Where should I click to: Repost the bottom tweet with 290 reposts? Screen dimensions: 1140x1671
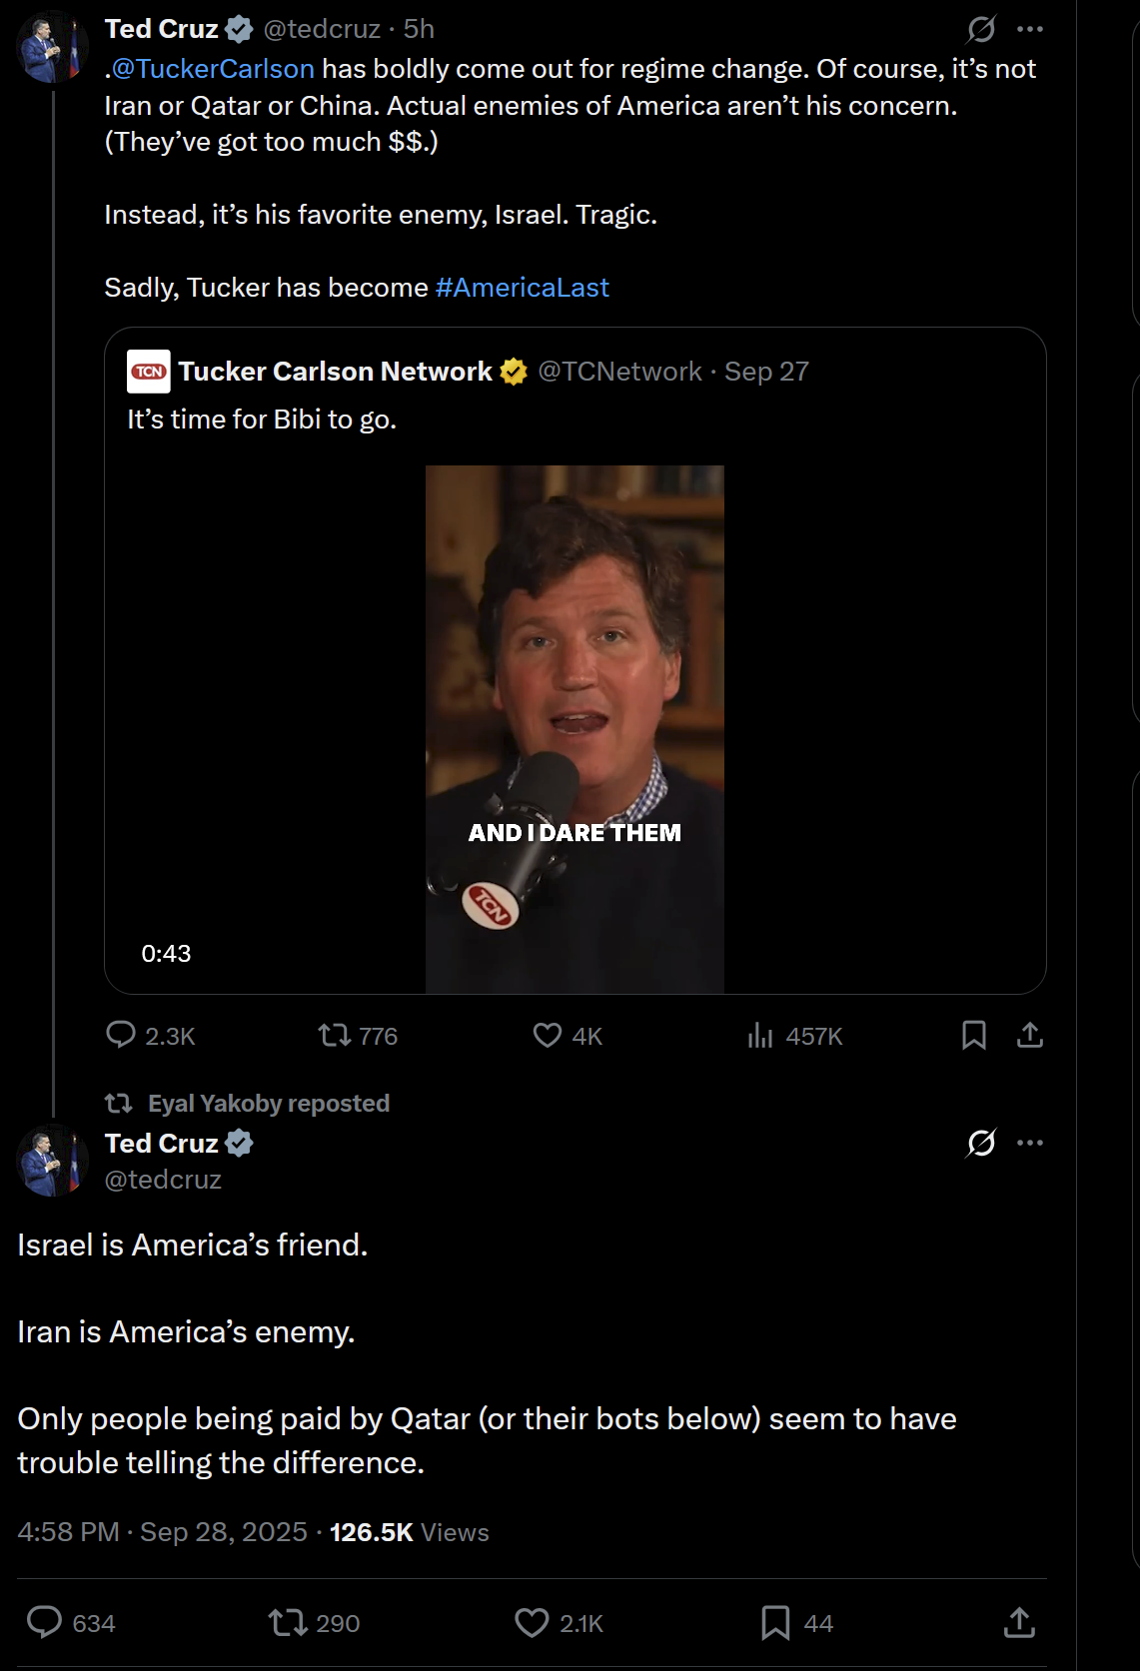pos(288,1623)
